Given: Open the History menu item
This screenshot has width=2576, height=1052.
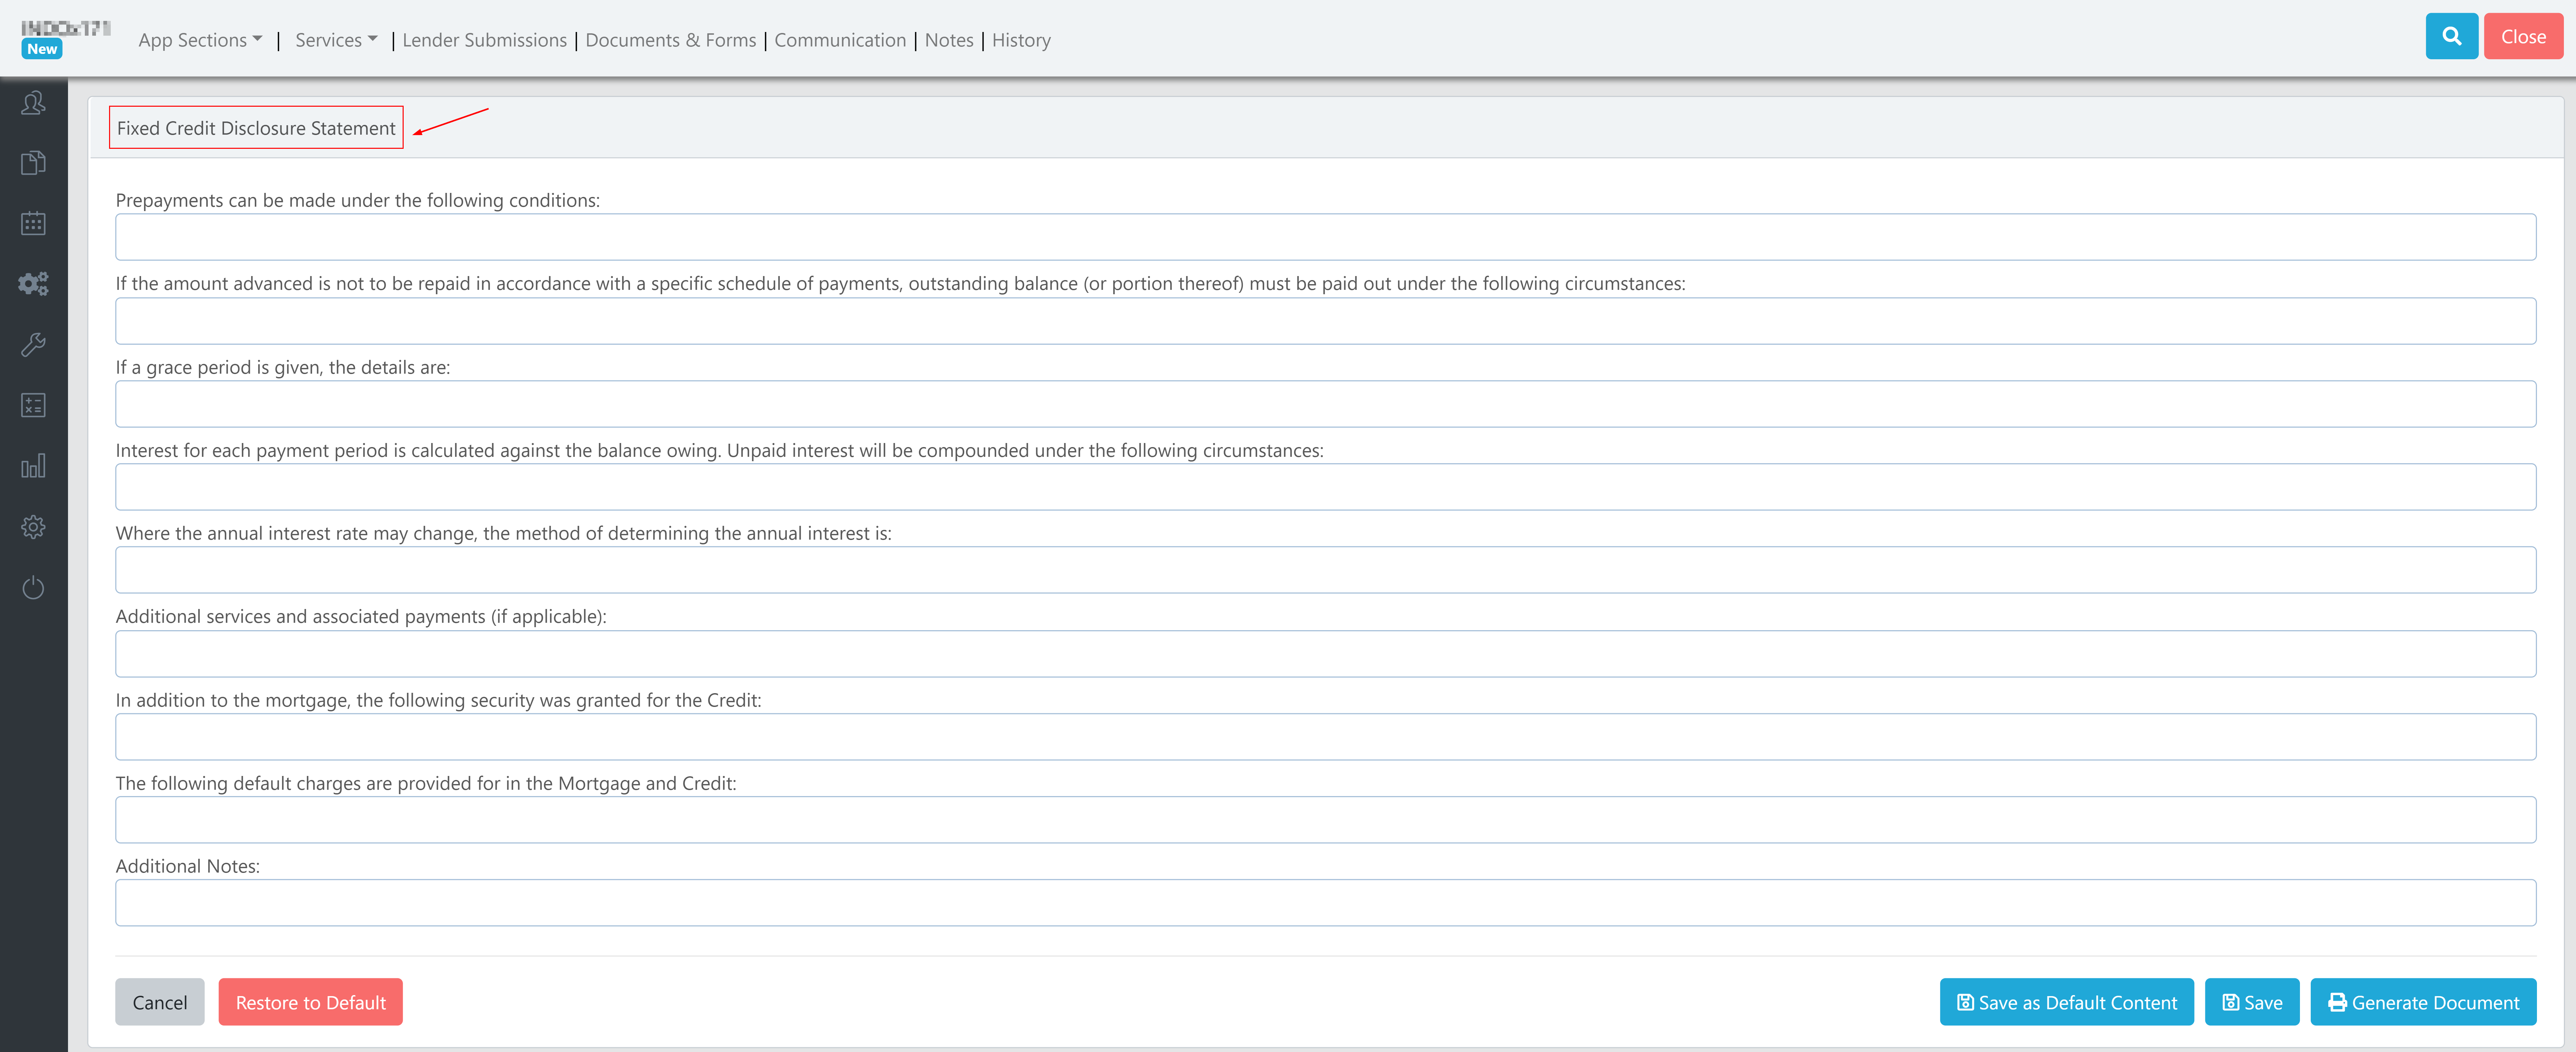Looking at the screenshot, I should (x=1021, y=40).
